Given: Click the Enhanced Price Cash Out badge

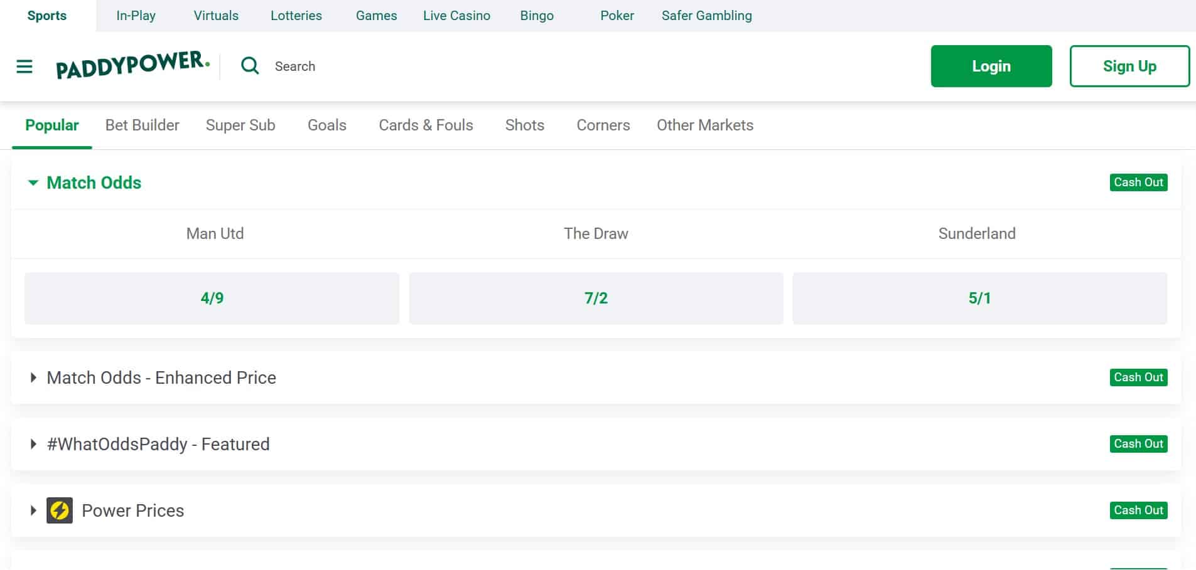Looking at the screenshot, I should [x=1138, y=377].
